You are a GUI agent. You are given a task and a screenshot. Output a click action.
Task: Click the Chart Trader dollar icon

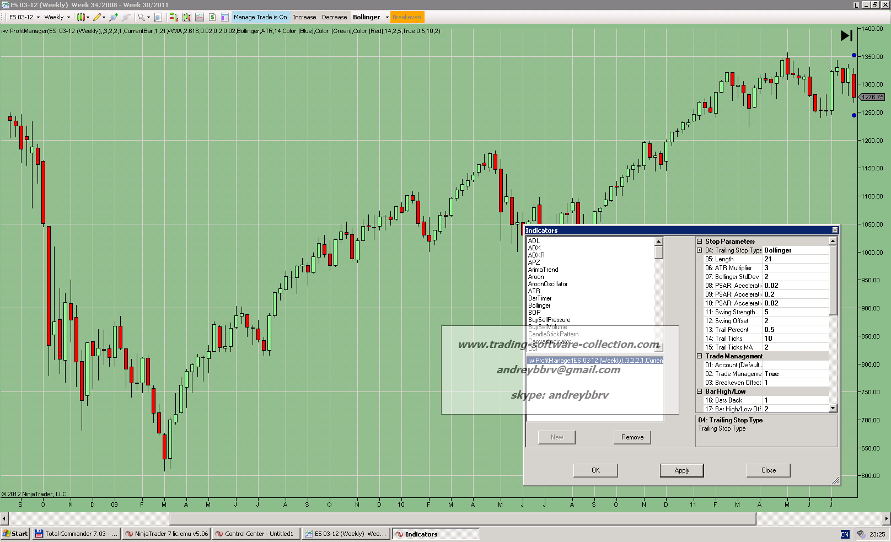click(x=212, y=17)
